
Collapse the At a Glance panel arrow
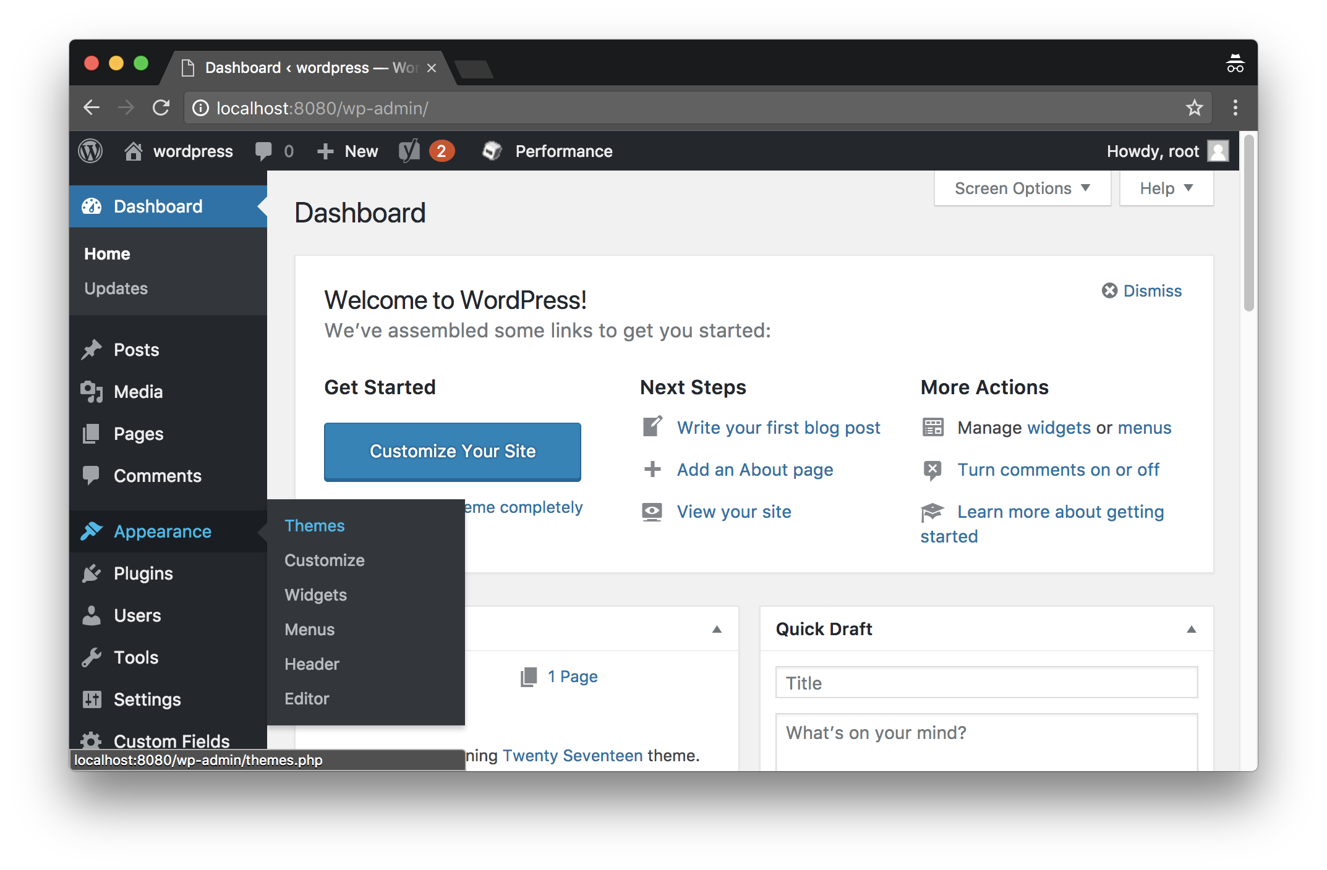[717, 629]
